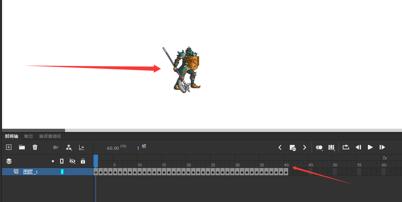Screen dimensions: 402x202
Task: Insert keyframe button in timeline toolbar
Action: point(293,148)
